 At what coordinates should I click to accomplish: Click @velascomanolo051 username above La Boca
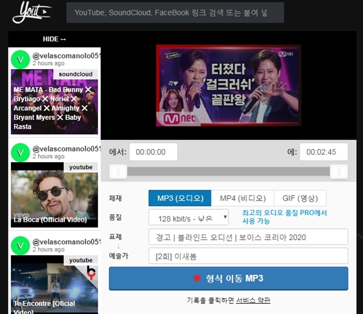pyautogui.click(x=66, y=149)
